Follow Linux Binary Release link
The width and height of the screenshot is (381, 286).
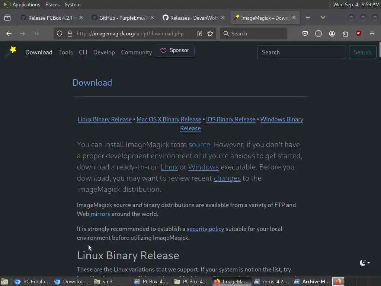pyautogui.click(x=105, y=120)
